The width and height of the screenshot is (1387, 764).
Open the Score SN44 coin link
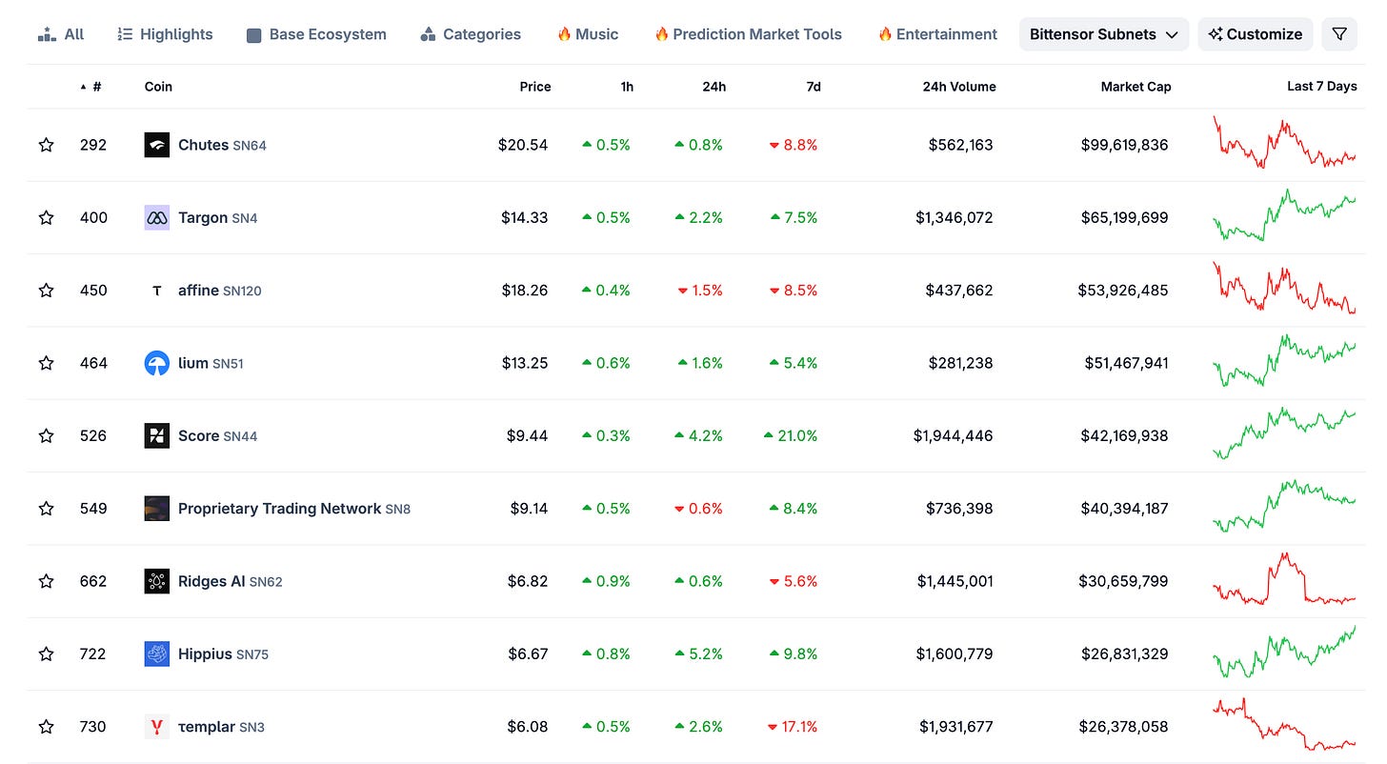[218, 435]
